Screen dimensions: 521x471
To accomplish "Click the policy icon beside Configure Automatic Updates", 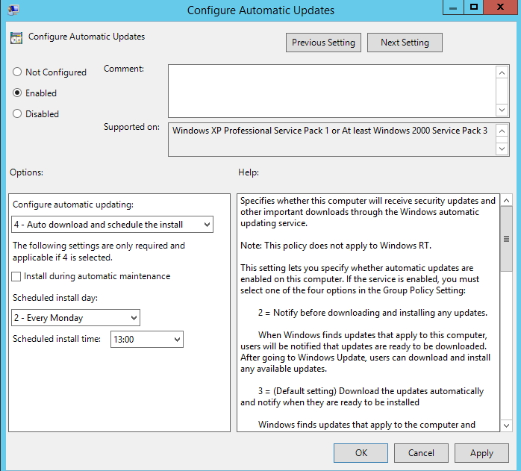I will 16,38.
